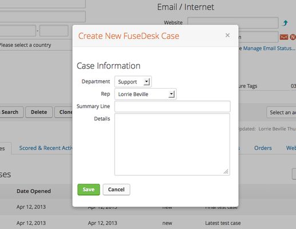
Task: Open the Select an action dropdown
Action: (281, 112)
